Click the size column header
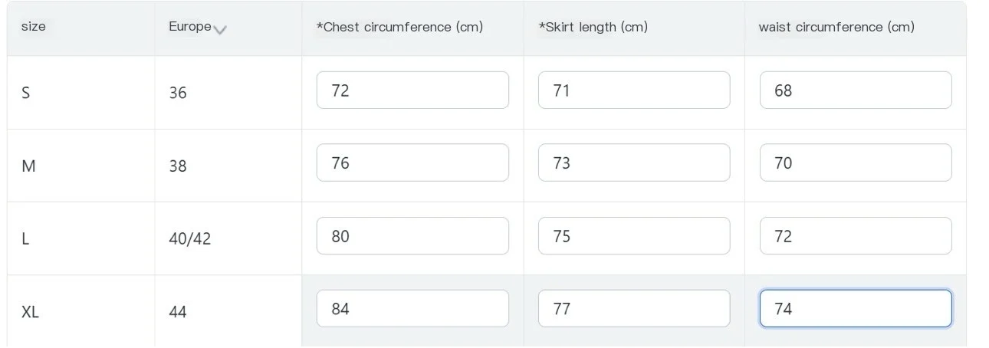Viewport: 989px width, 348px height. pyautogui.click(x=33, y=27)
